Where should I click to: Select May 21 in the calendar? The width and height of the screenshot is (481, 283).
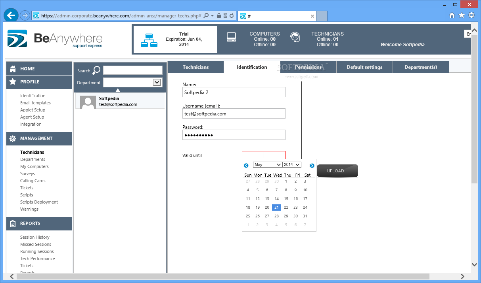coord(276,208)
